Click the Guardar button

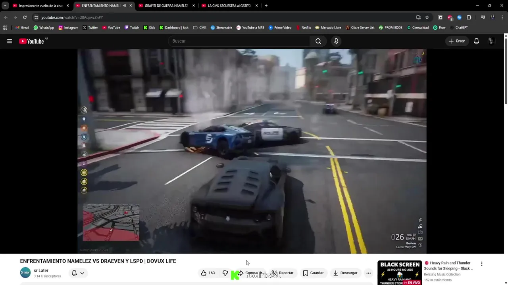pos(314,273)
